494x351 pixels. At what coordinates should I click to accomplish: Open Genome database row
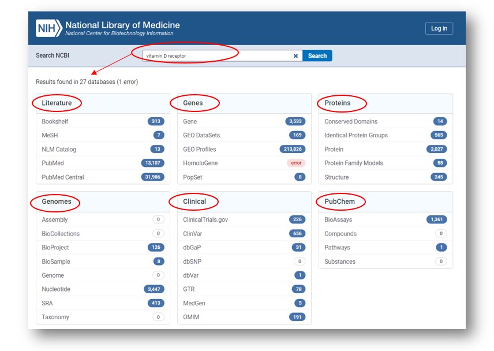click(103, 275)
